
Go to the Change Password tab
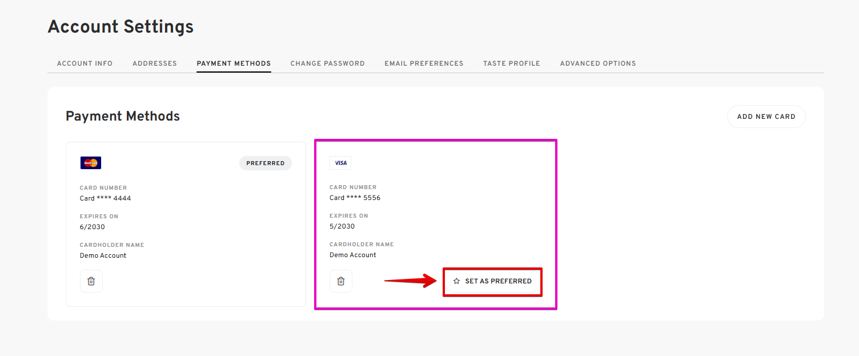click(x=327, y=63)
